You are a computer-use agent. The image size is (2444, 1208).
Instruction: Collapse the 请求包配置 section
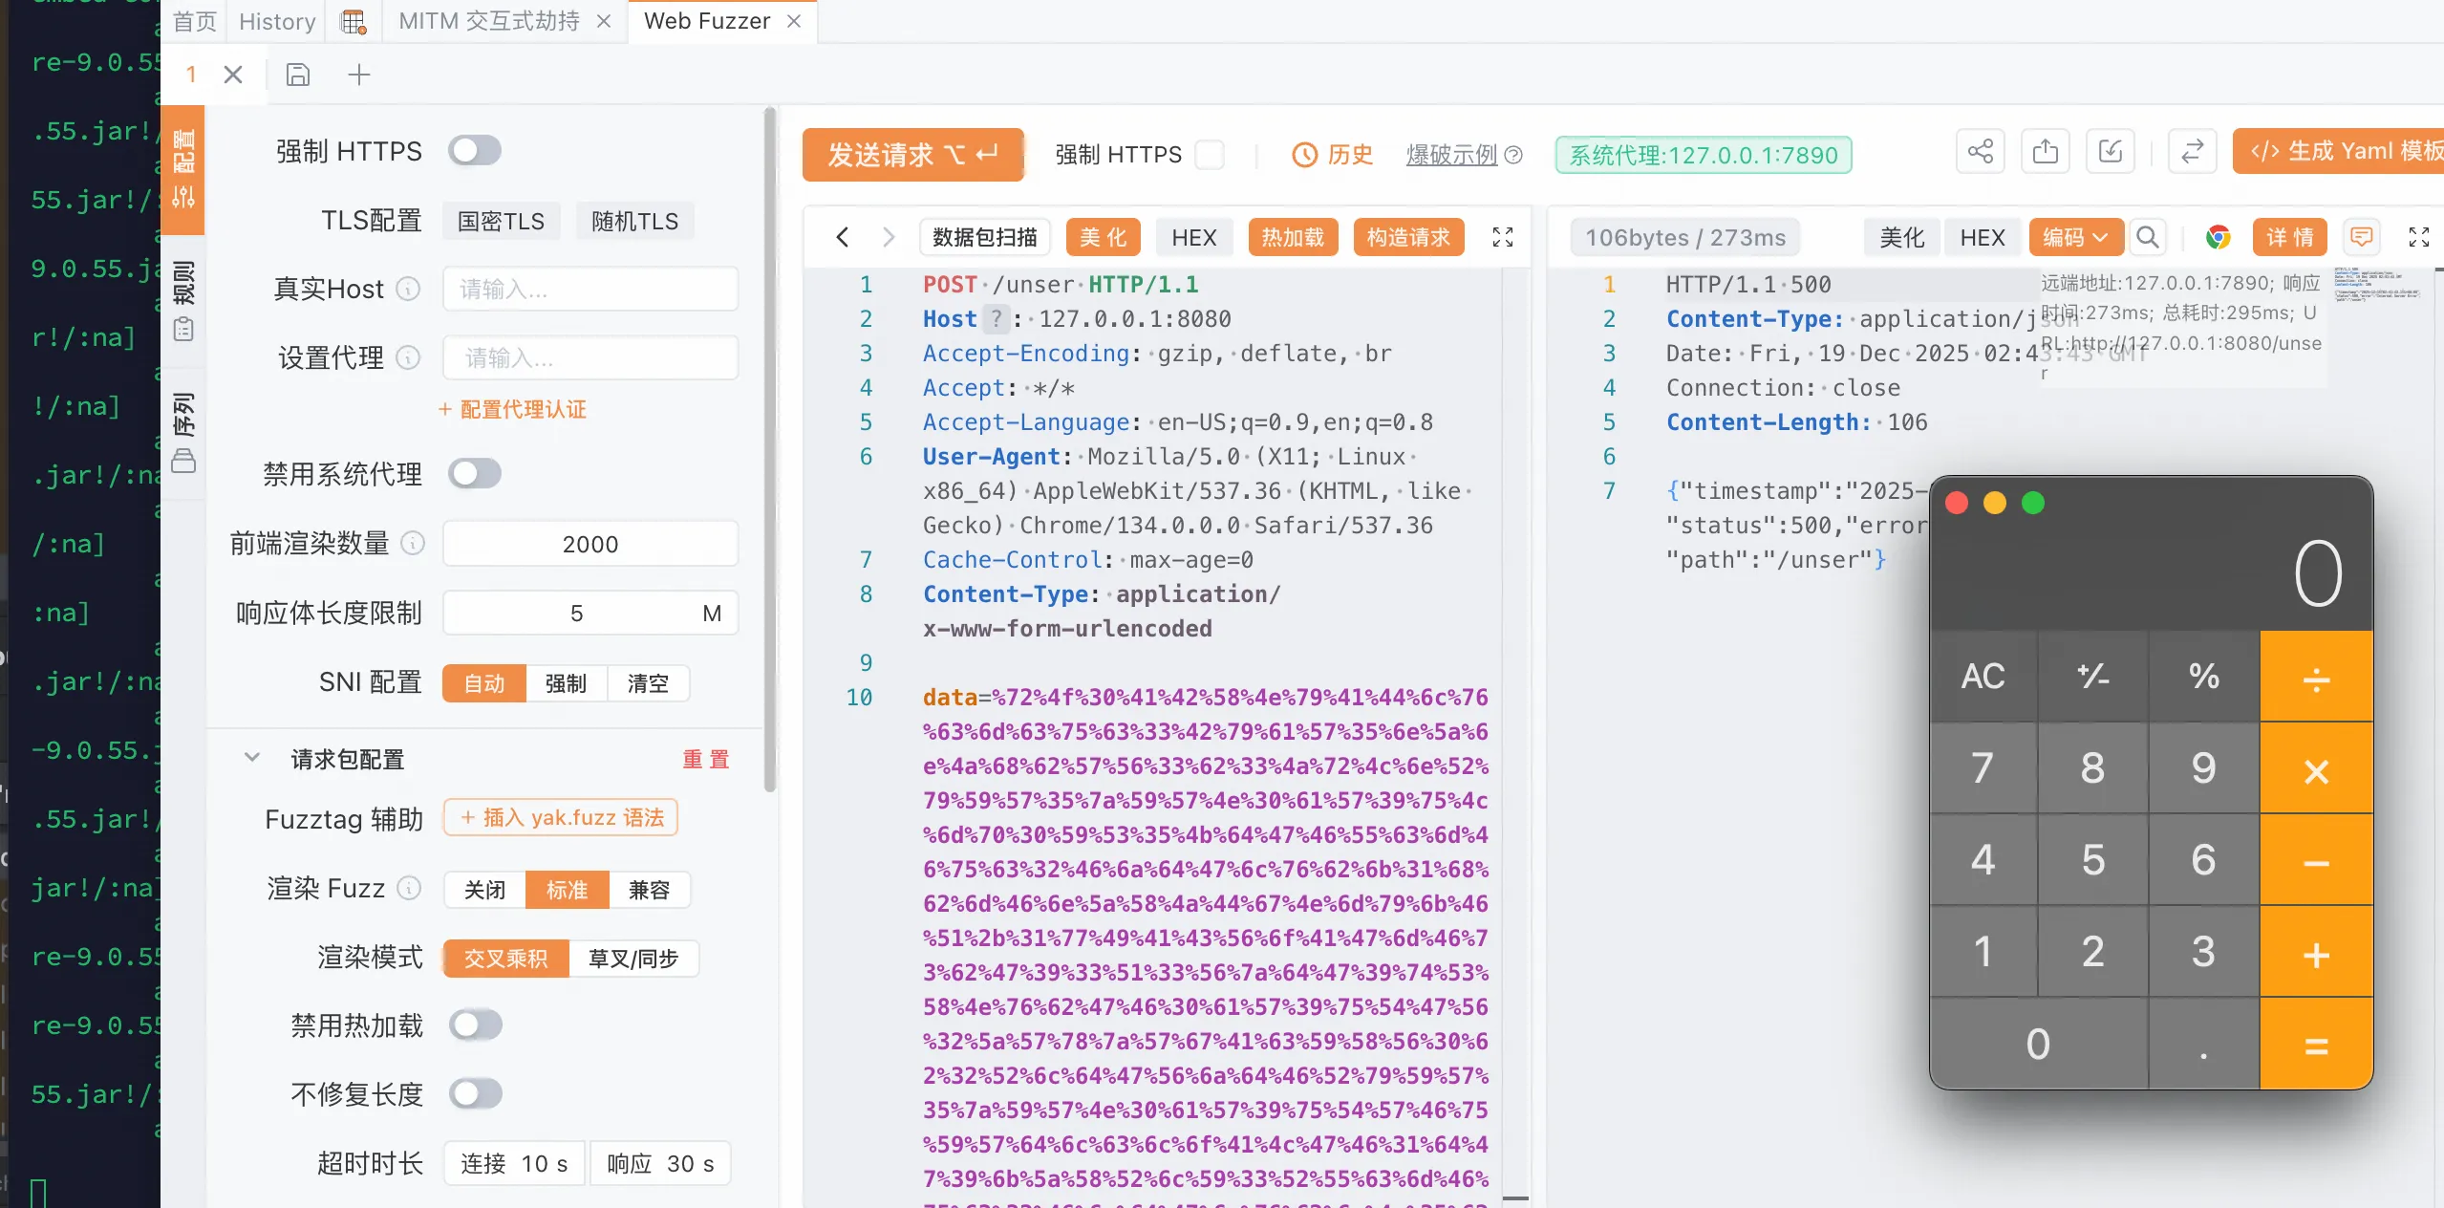tap(252, 759)
